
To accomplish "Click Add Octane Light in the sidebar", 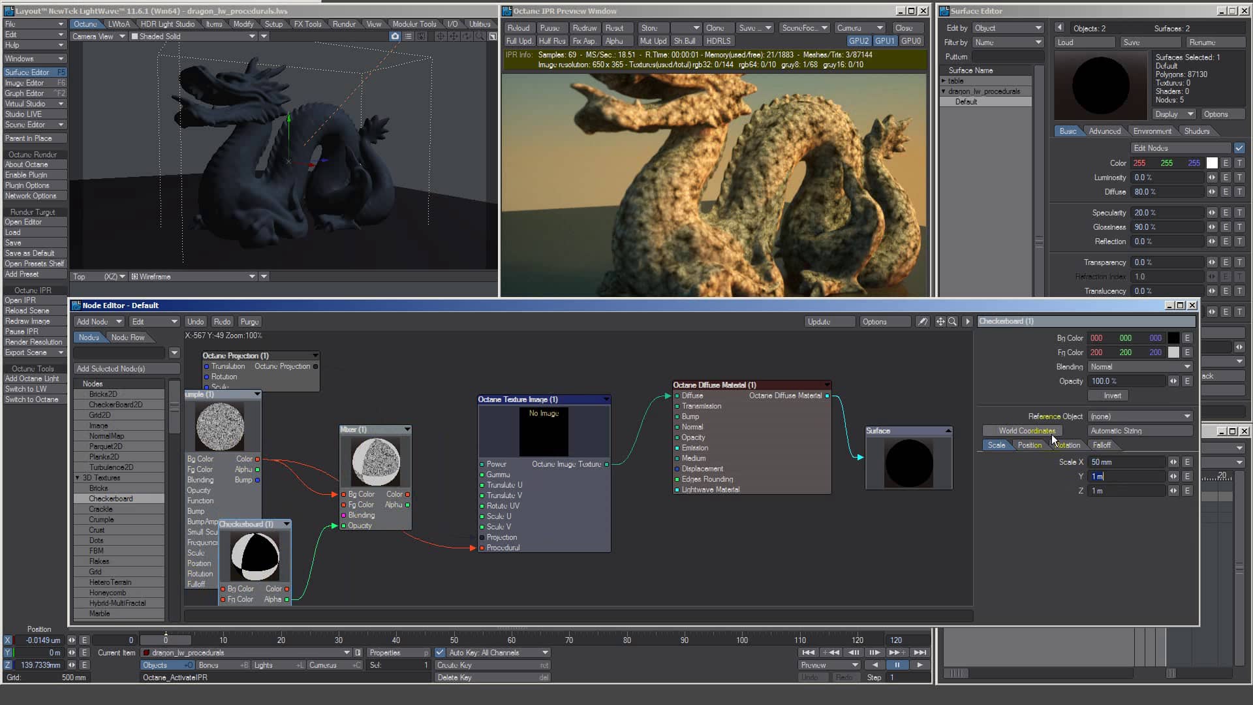I will click(33, 379).
